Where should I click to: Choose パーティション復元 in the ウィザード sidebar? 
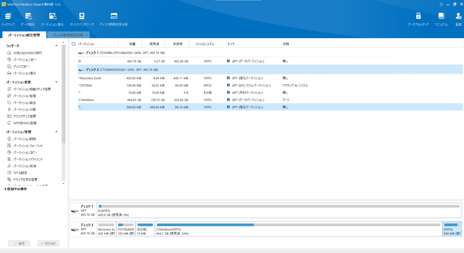(x=21, y=73)
